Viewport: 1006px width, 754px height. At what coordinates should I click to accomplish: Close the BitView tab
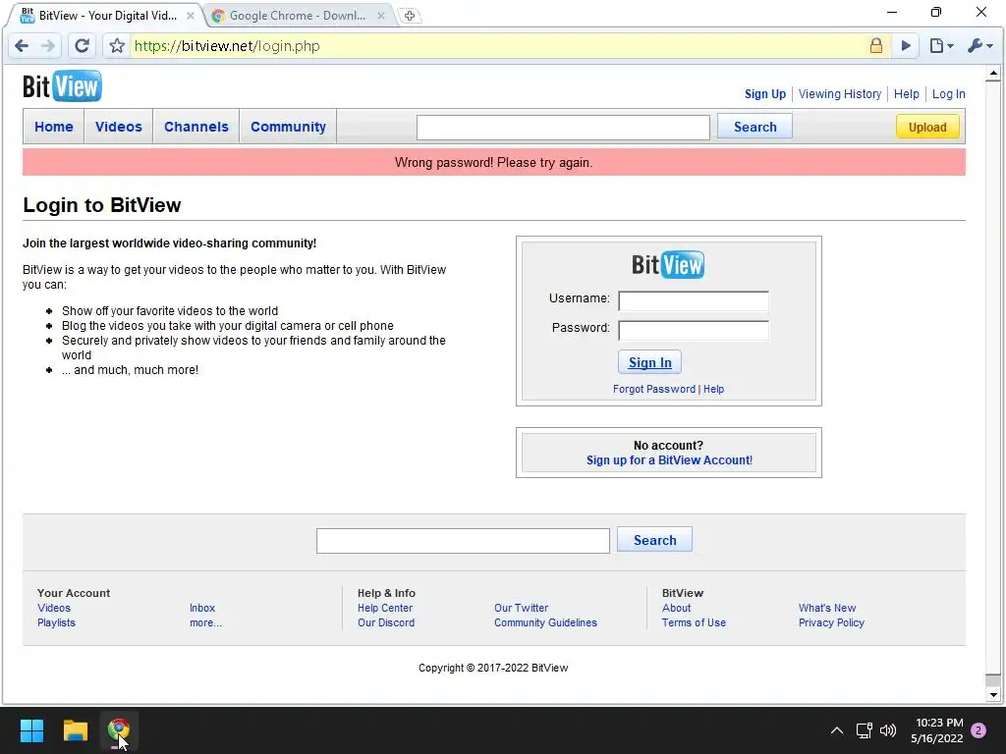coord(190,16)
